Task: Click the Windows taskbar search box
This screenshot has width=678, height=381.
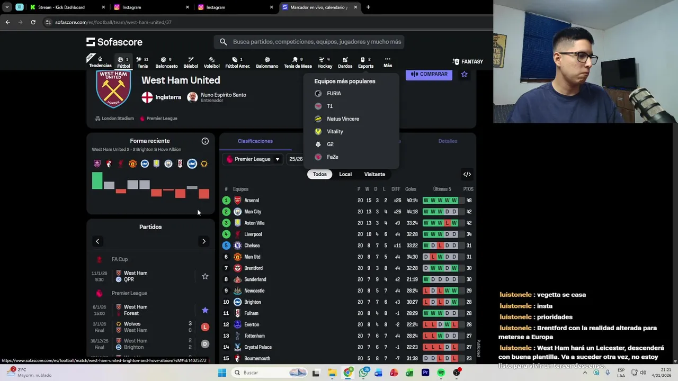Action: 270,373
